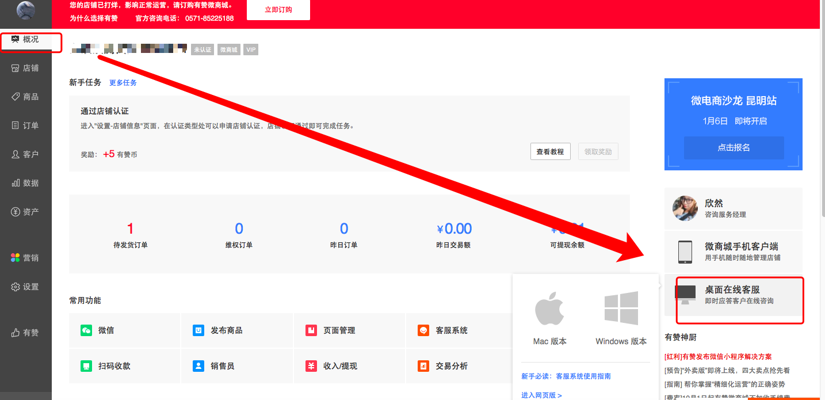The image size is (825, 400).
Task: Click the 欣然 consultant avatar
Action: coord(685,208)
